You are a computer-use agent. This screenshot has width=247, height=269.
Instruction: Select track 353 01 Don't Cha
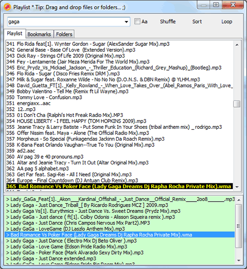click(119, 115)
